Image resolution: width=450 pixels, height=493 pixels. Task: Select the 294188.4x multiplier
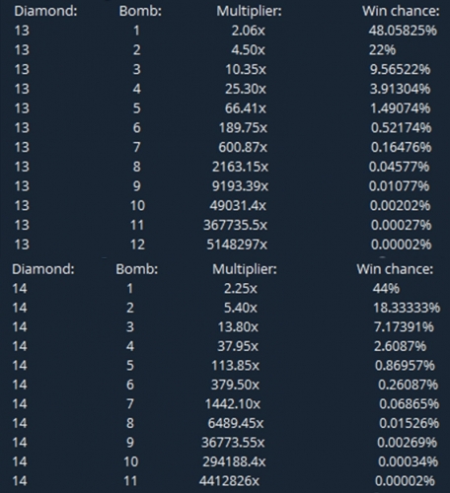[234, 461]
